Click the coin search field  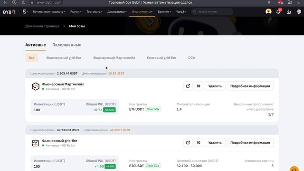pyautogui.click(x=212, y=11)
